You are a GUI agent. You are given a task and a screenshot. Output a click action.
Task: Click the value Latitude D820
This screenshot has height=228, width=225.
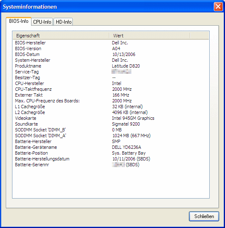click(x=126, y=66)
